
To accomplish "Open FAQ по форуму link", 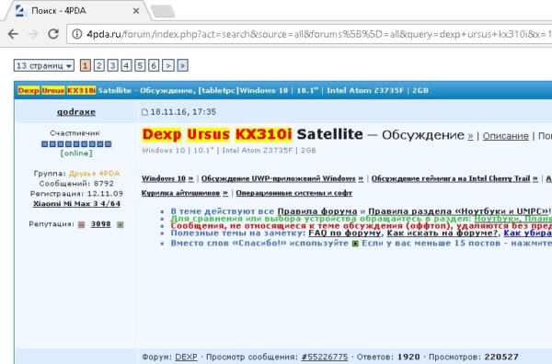I will tap(345, 233).
